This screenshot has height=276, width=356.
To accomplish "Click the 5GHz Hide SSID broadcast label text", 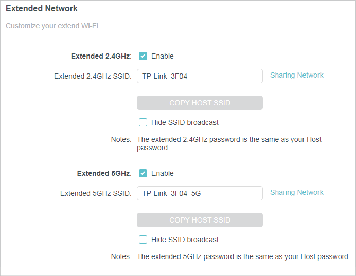I will pyautogui.click(x=185, y=240).
